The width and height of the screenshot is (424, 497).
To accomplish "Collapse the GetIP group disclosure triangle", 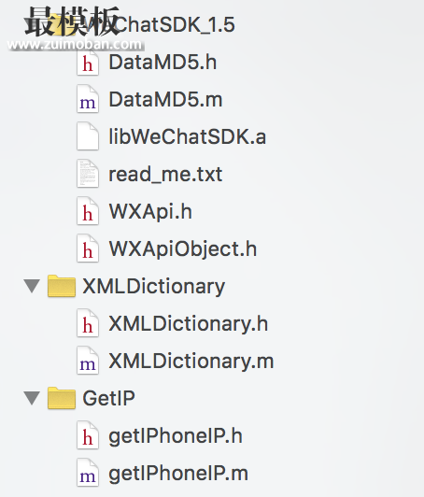I will (x=33, y=398).
